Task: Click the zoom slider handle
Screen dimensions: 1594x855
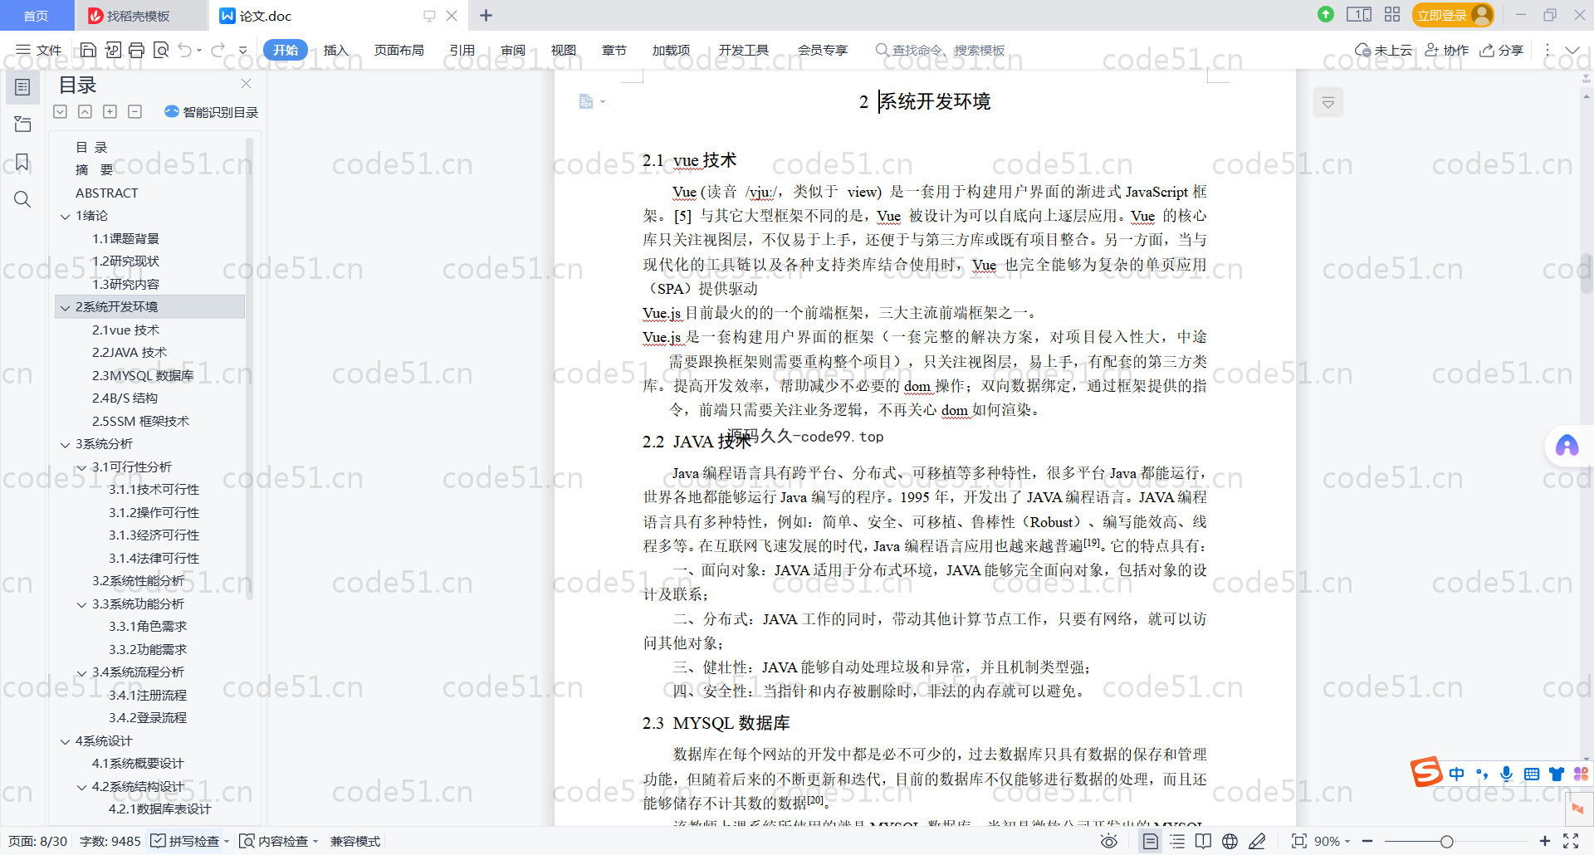Action: pos(1447,841)
